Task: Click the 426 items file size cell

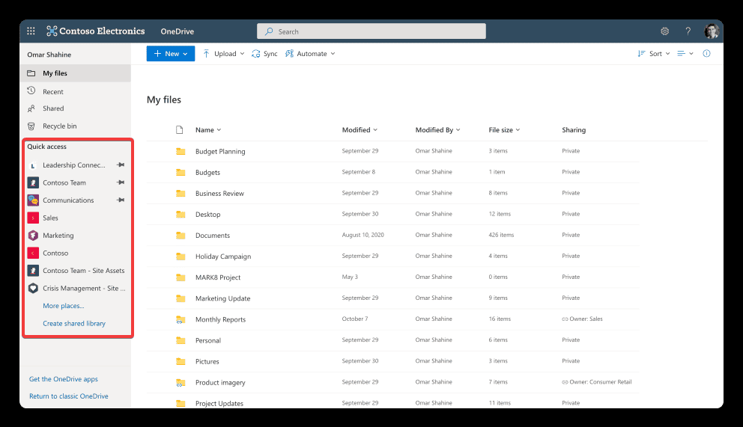Action: tap(501, 235)
